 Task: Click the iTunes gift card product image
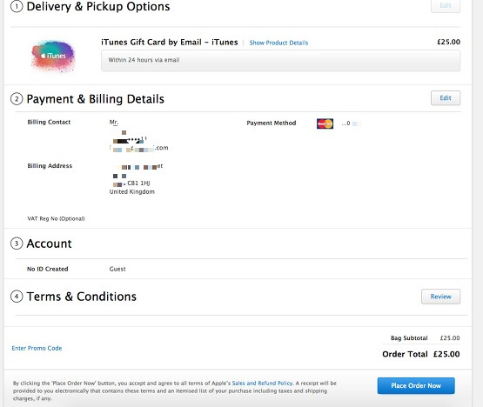click(53, 57)
